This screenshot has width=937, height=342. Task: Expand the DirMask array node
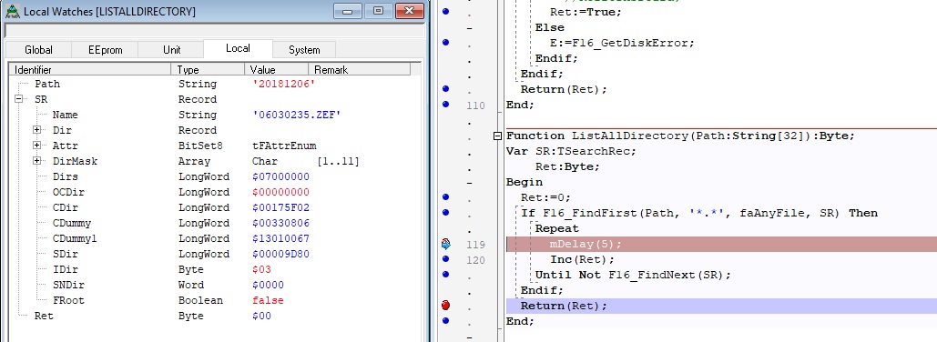(x=37, y=161)
